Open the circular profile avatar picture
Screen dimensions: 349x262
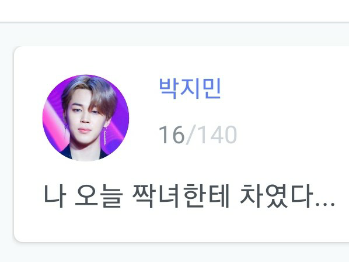86,118
